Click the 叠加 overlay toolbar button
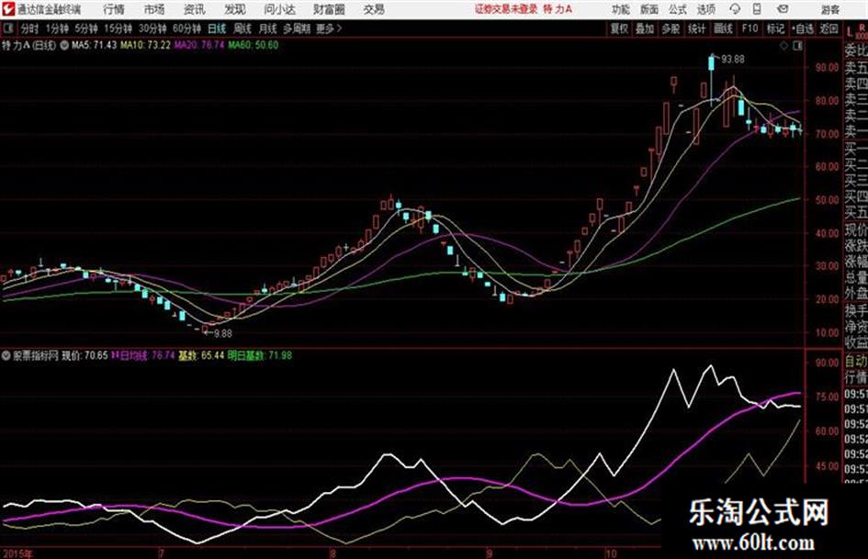This screenshot has height=559, width=868. (645, 28)
